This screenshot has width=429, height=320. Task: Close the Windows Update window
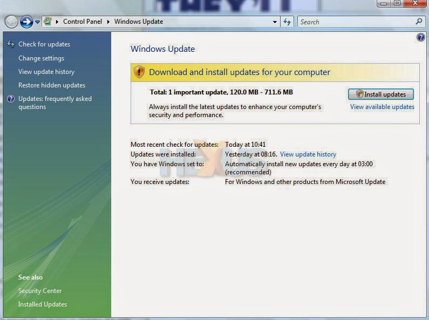point(415,3)
